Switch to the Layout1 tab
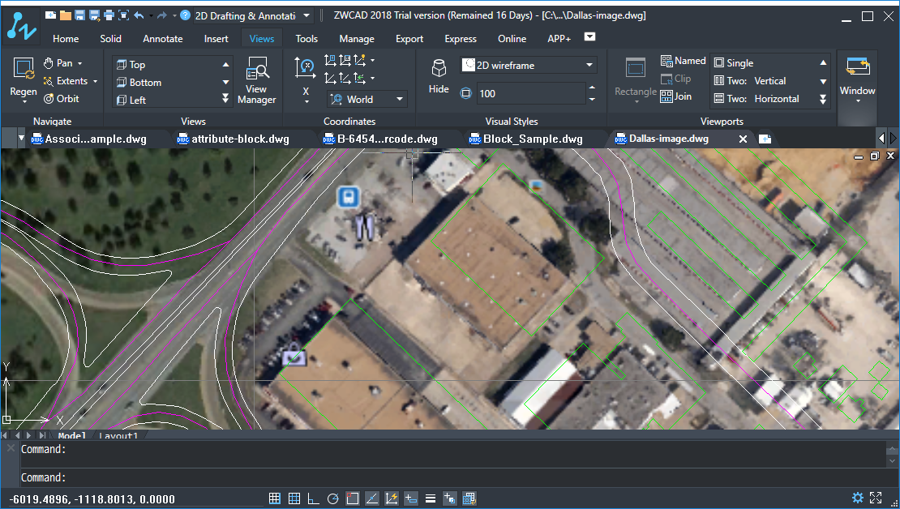Viewport: 900px width, 509px height. tap(118, 436)
